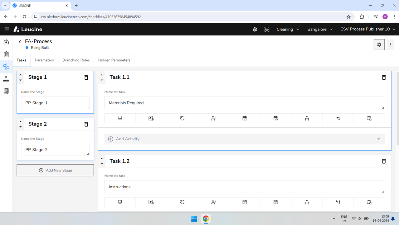Move Task 1.2 up with the arrow
399x225 pixels.
point(102,159)
